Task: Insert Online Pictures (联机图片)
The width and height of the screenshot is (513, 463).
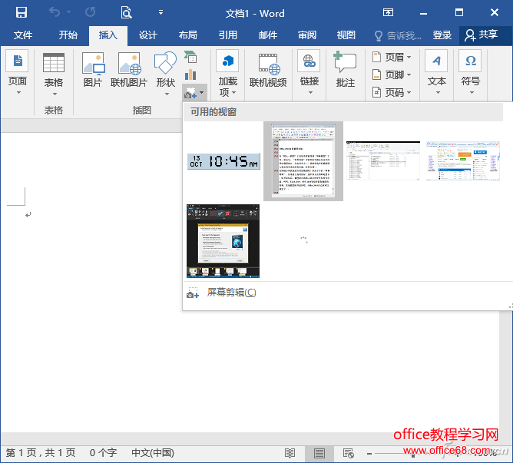Action: (x=128, y=70)
